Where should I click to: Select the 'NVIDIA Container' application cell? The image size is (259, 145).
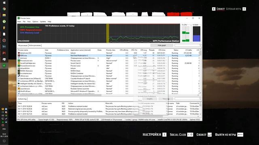pos(77,73)
